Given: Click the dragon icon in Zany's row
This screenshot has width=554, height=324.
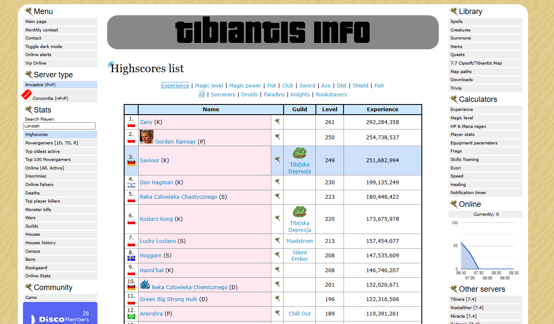Looking at the screenshot, I should pyautogui.click(x=277, y=121).
